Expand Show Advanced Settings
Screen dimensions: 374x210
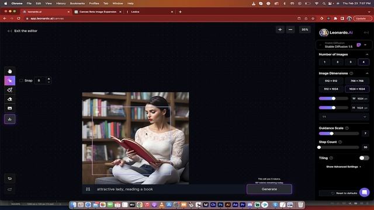click(344, 167)
